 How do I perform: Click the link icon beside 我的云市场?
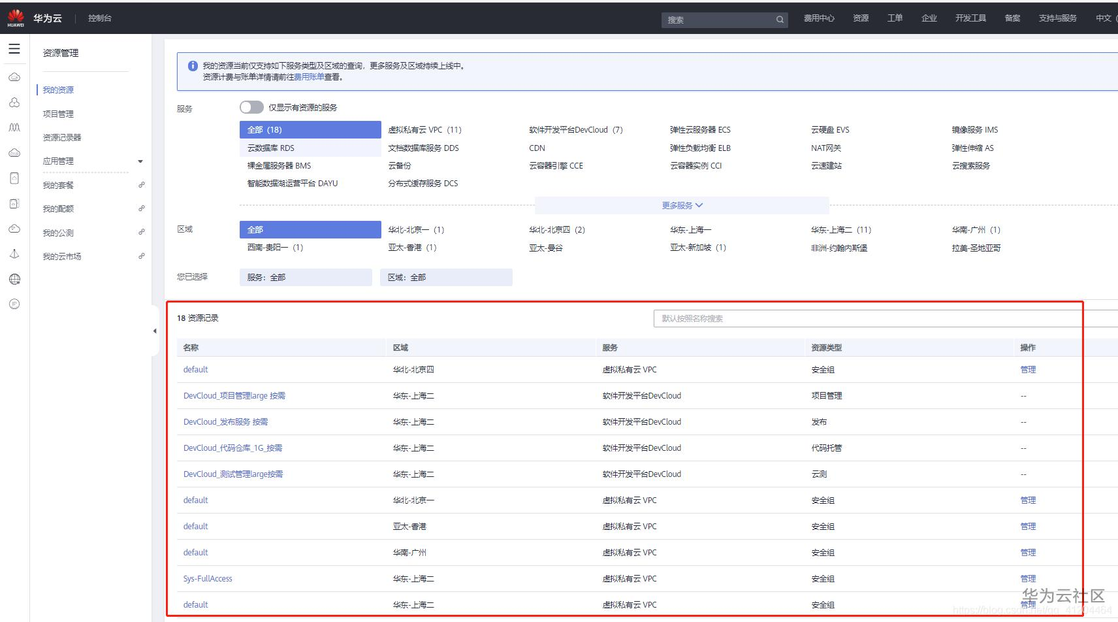[141, 256]
